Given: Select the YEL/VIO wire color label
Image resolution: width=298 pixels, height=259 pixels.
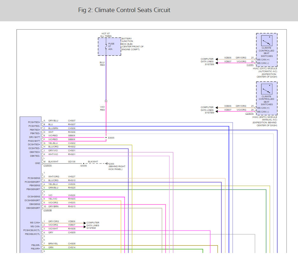Looking at the screenshot, I should pyautogui.click(x=53, y=199).
